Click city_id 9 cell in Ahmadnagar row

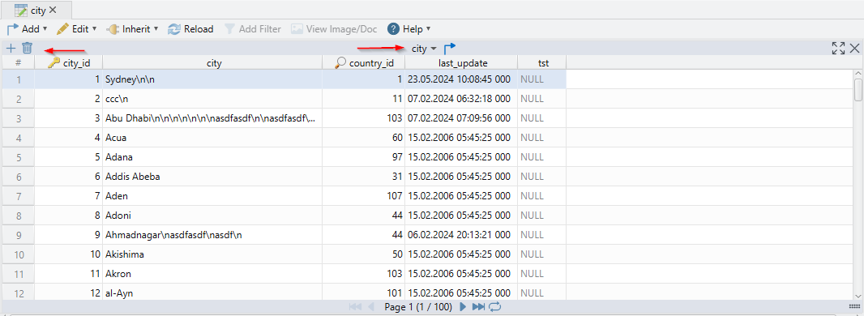coord(69,235)
